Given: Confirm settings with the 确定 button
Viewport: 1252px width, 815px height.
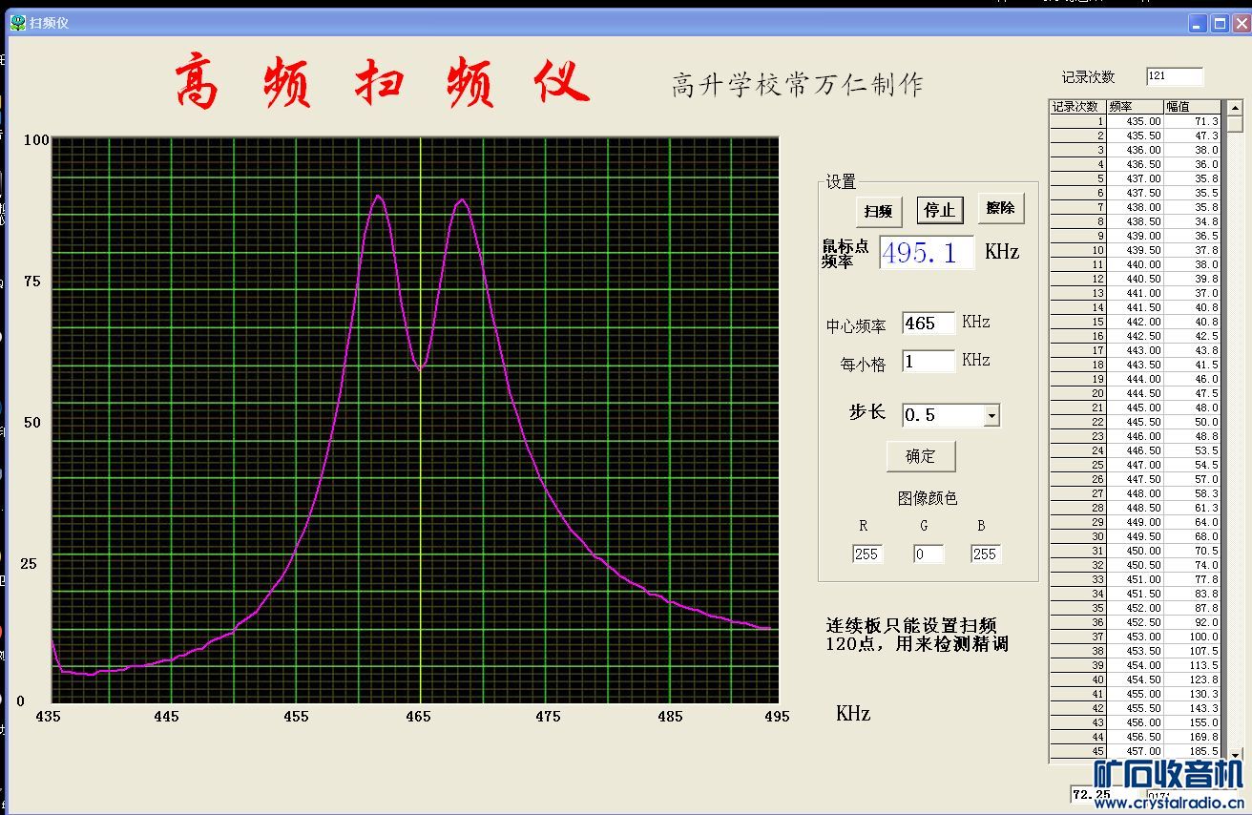Looking at the screenshot, I should [x=921, y=456].
